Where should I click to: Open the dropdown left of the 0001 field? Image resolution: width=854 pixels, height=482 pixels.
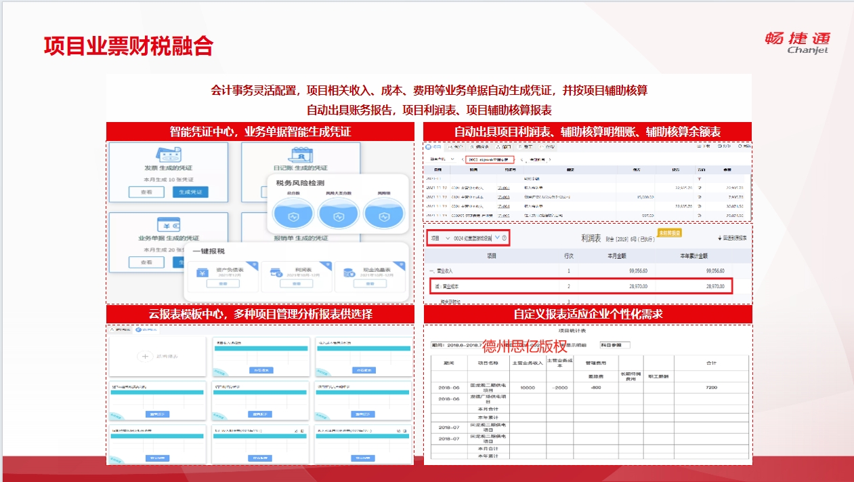pos(442,159)
